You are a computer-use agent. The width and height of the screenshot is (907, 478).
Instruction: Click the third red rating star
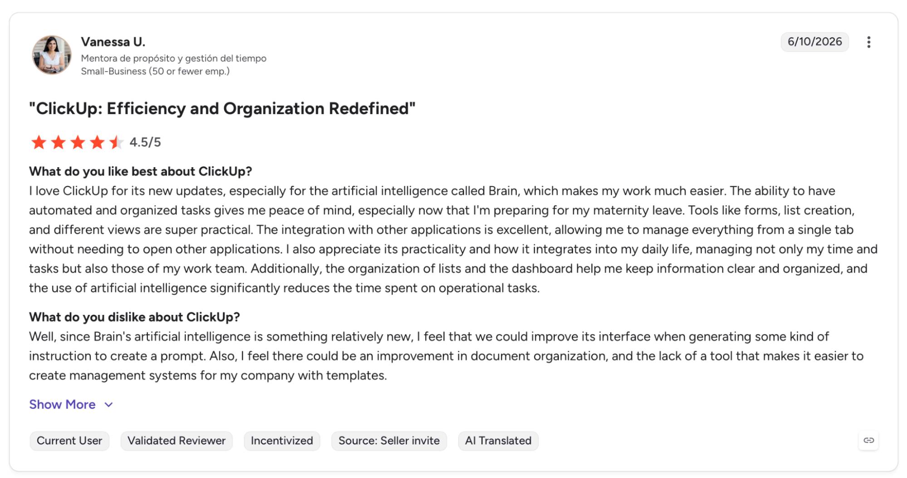[78, 142]
